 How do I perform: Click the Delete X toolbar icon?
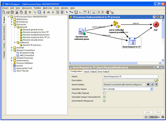pos(30,12)
